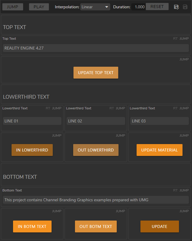Edit the LINE 03 text field

pyautogui.click(x=159, y=121)
